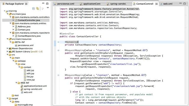Expand Maven Dependencies node
Viewport: 189px width, 106px height.
click(7, 48)
